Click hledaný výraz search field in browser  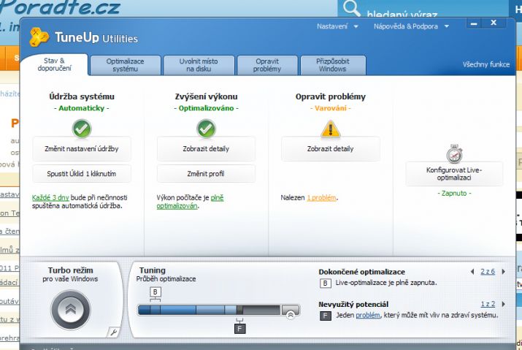point(402,14)
